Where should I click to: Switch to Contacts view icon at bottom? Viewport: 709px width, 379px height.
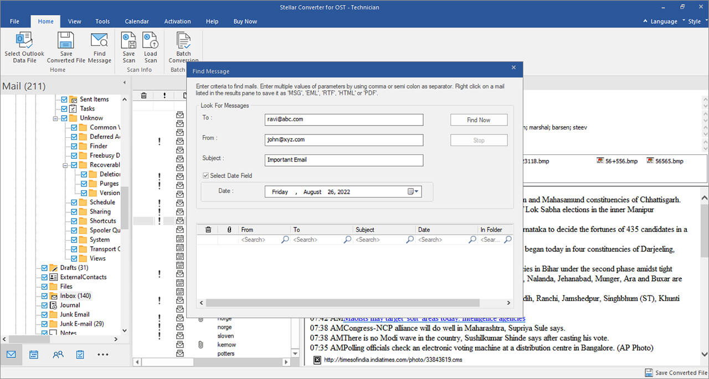[x=58, y=354]
